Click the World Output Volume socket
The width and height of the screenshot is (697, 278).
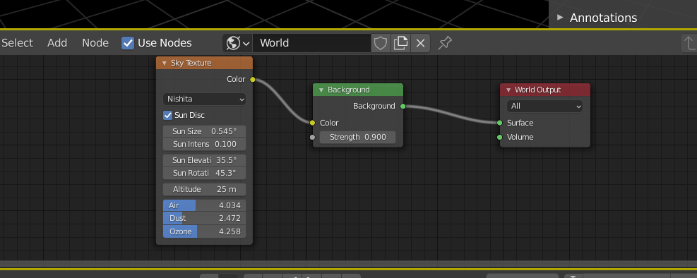(x=500, y=137)
